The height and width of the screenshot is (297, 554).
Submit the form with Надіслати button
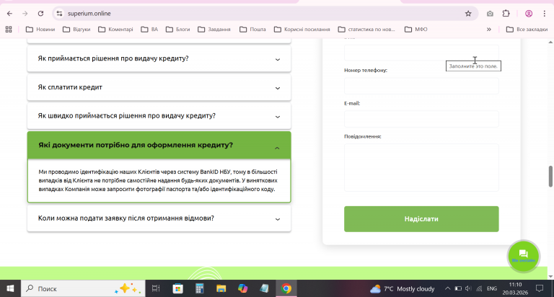tap(421, 219)
